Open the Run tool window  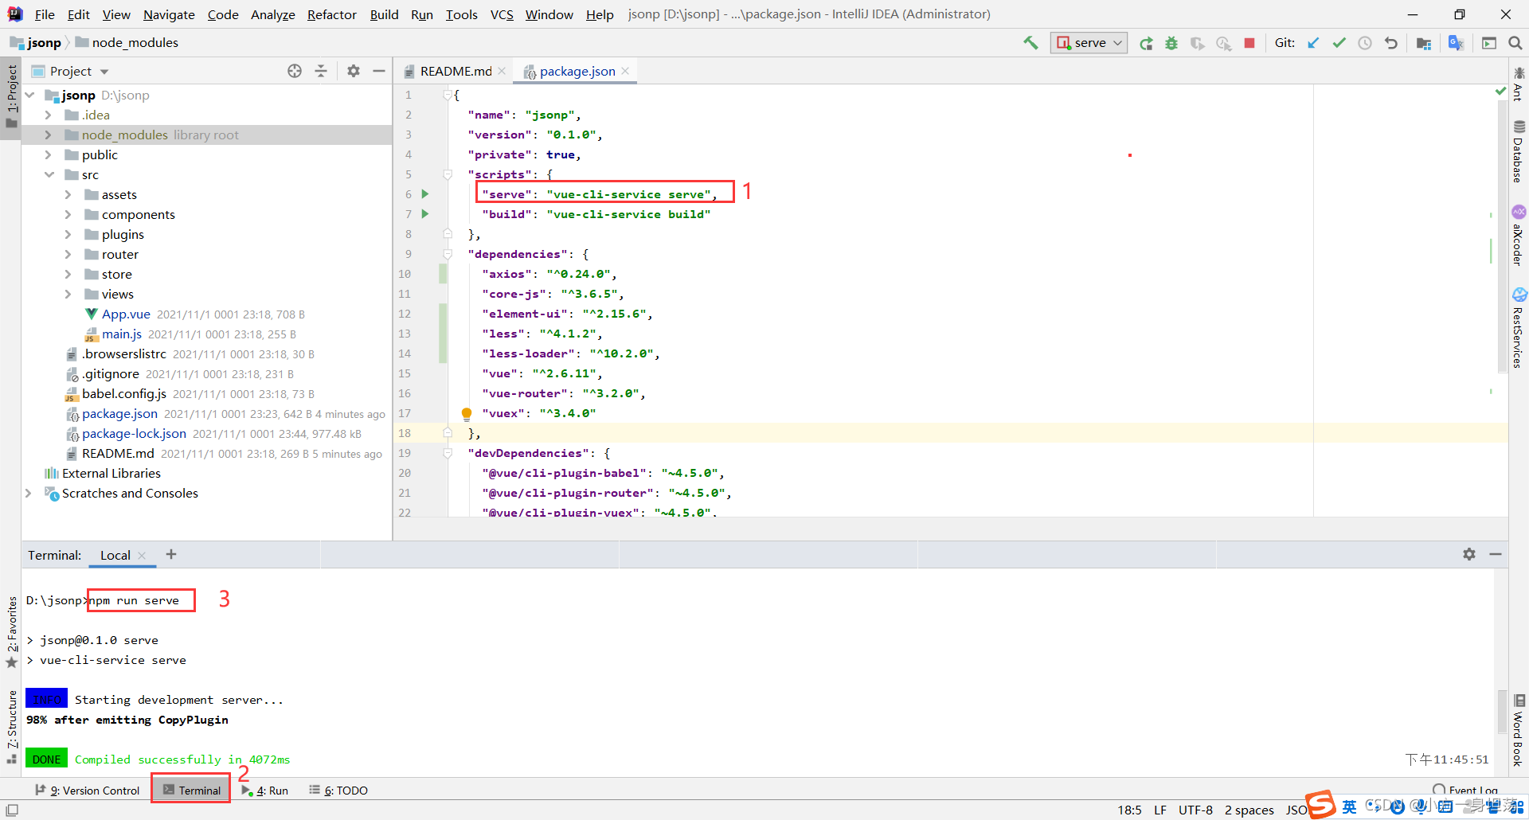[265, 790]
